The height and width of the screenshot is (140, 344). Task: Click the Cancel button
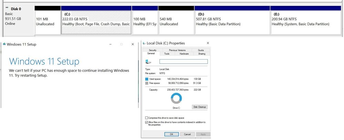187,134
